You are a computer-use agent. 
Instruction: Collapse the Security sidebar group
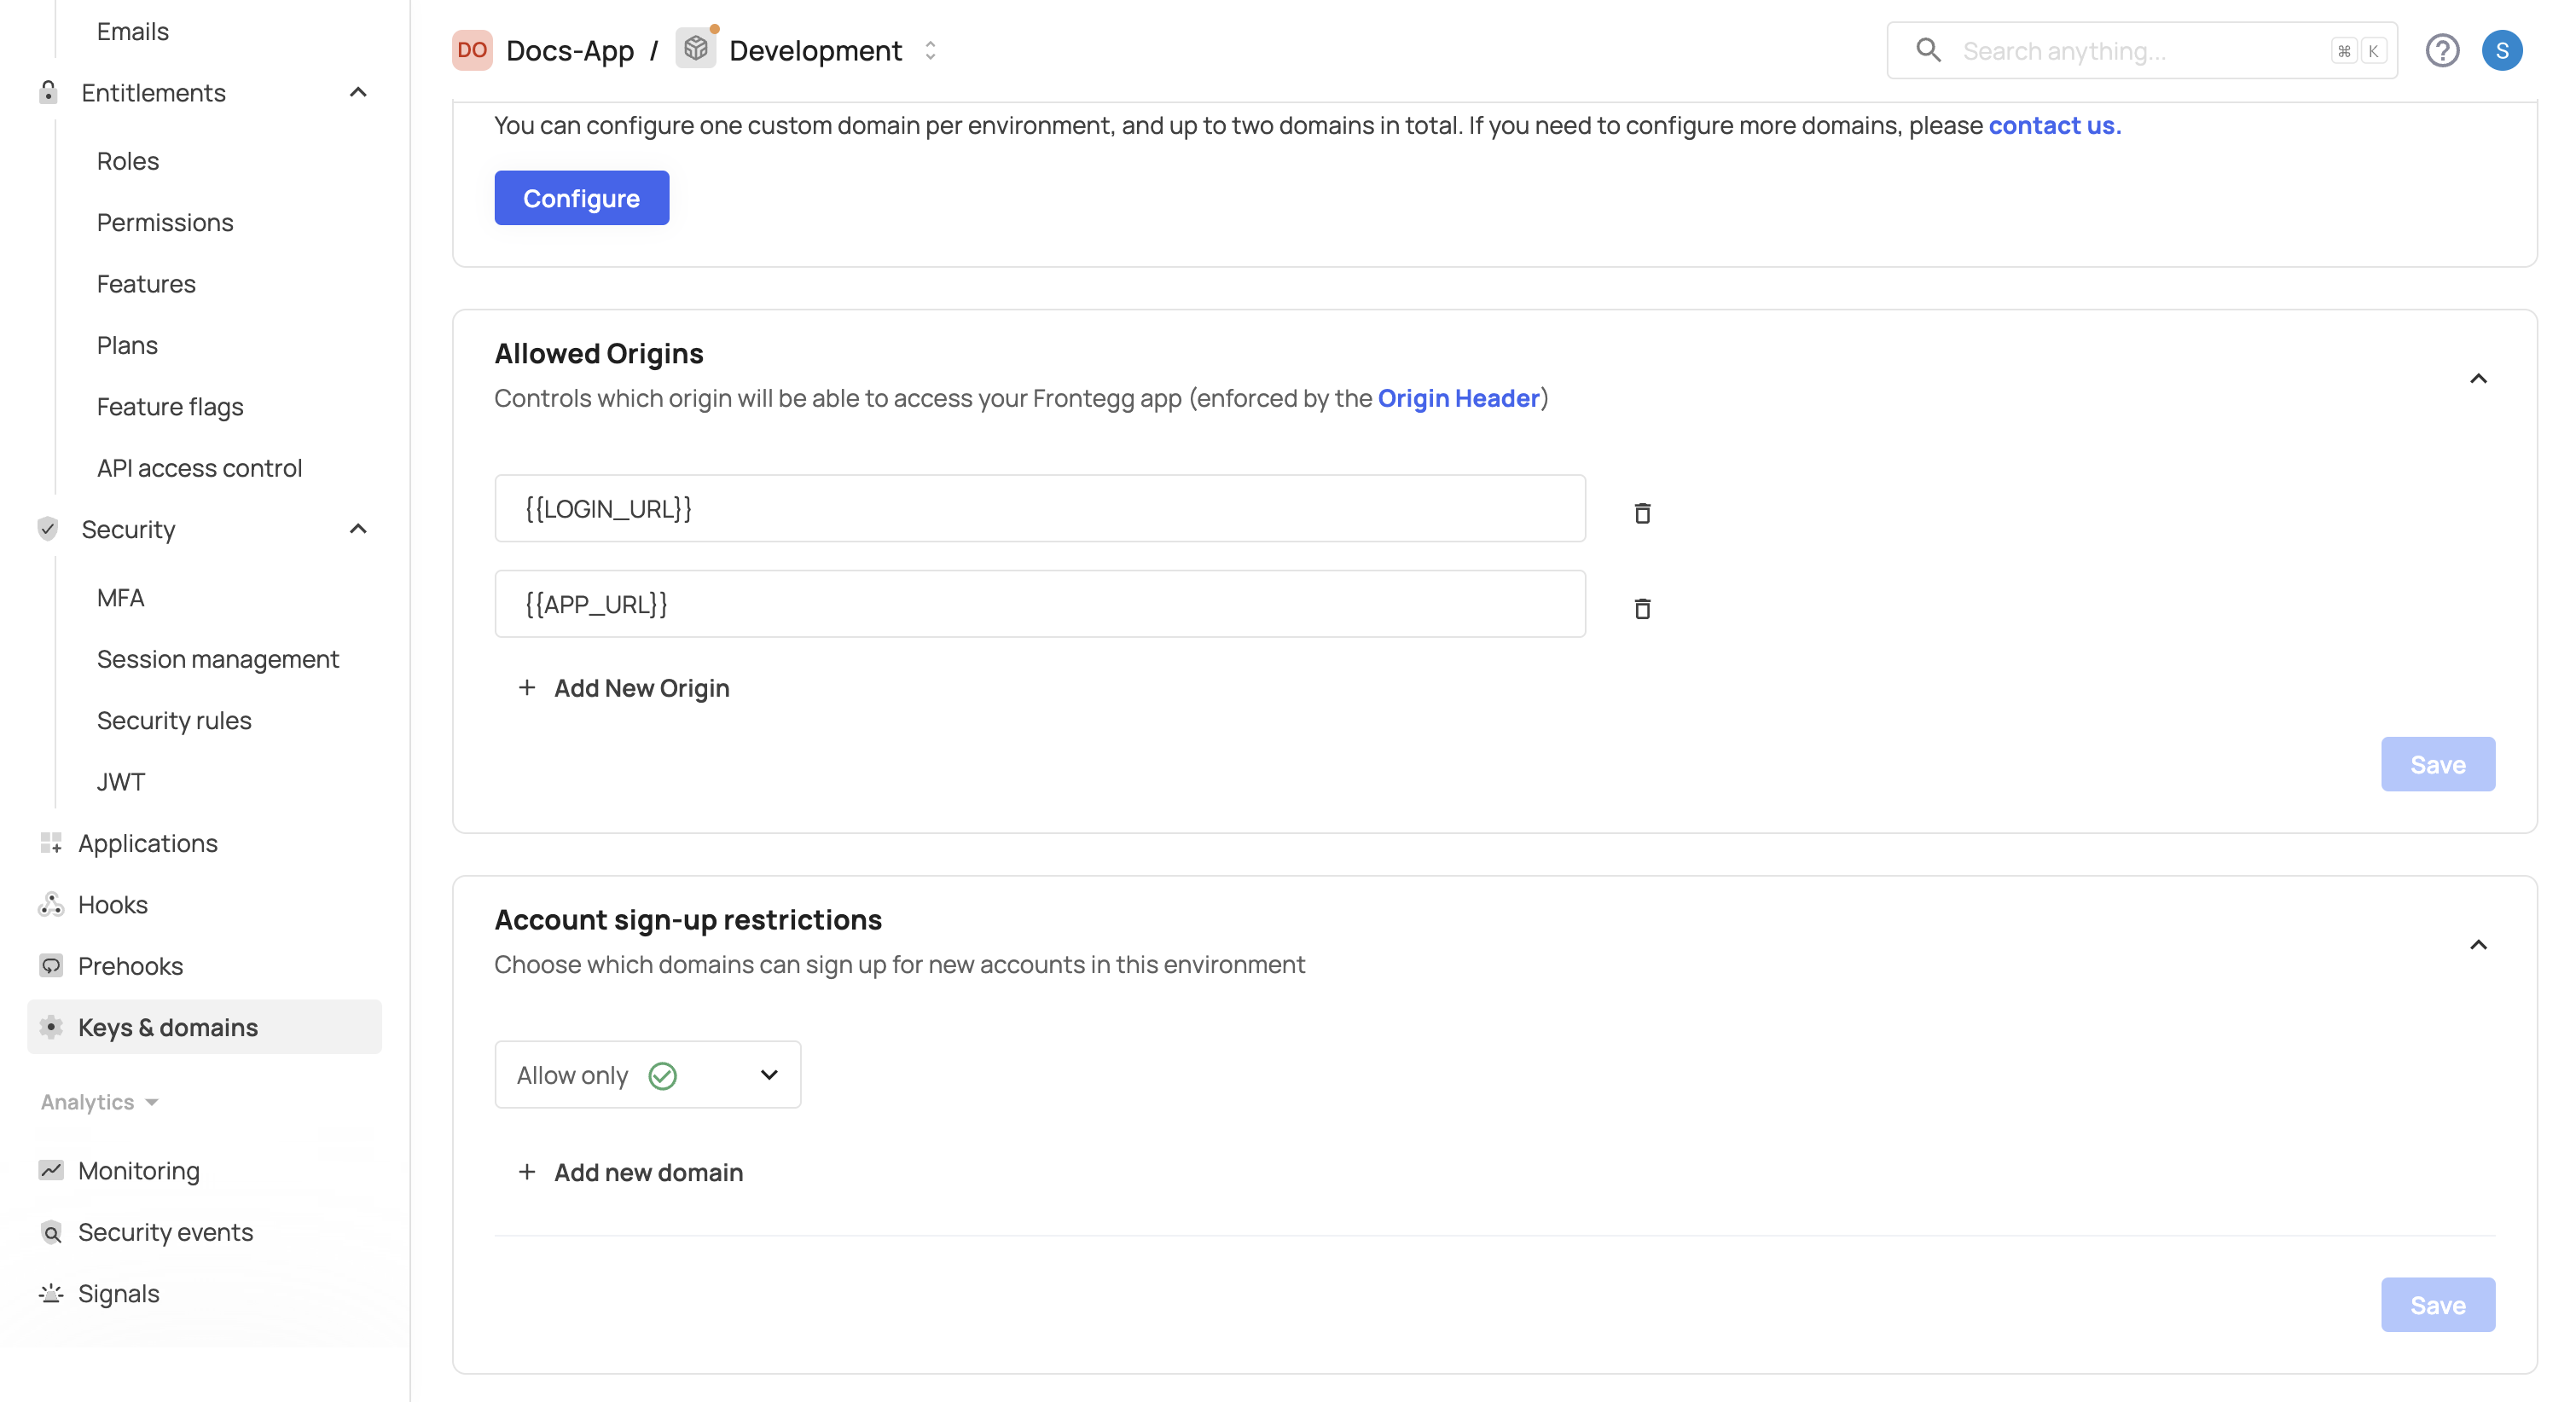pos(358,529)
